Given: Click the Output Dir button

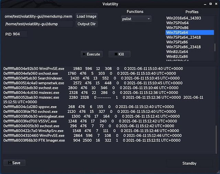Looking at the screenshot, I should 87,24.
